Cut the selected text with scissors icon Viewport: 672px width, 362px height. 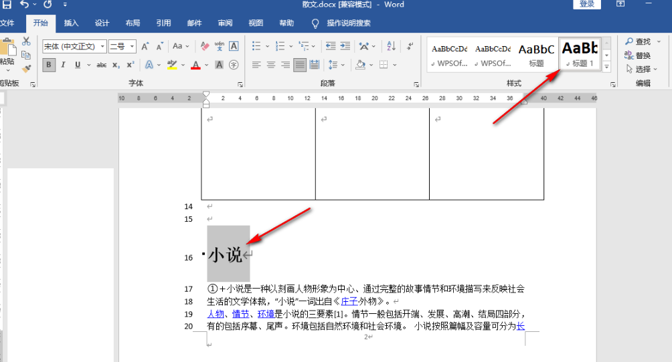(x=26, y=41)
